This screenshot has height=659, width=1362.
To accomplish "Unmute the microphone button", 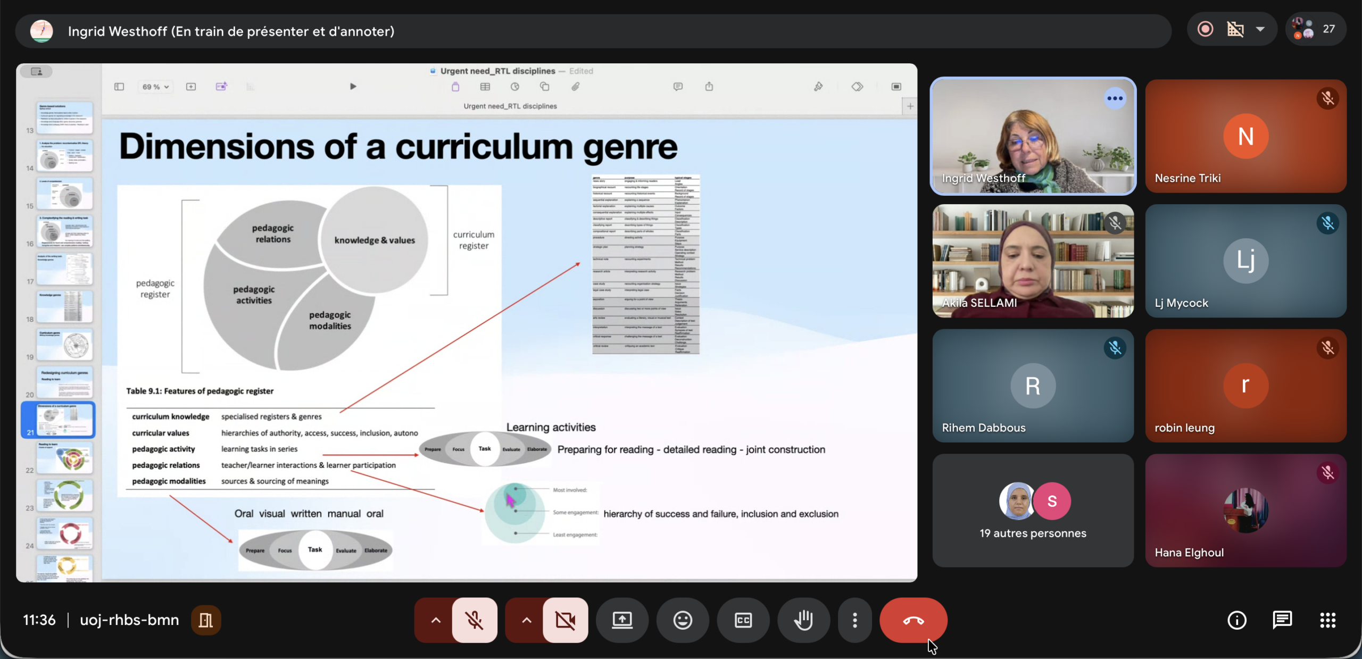I will (474, 620).
